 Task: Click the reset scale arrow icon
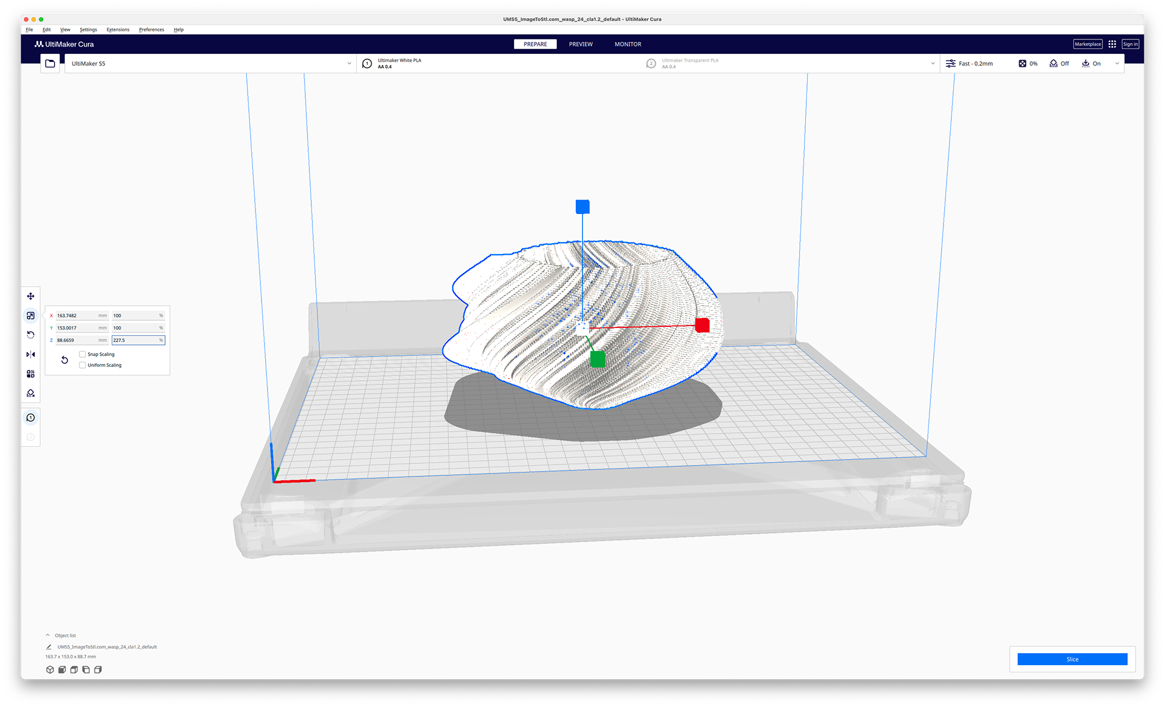[65, 360]
